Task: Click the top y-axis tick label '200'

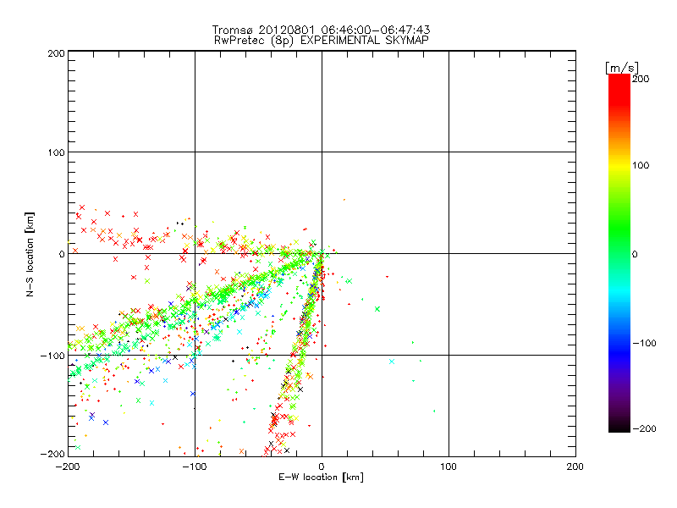Action: point(56,53)
